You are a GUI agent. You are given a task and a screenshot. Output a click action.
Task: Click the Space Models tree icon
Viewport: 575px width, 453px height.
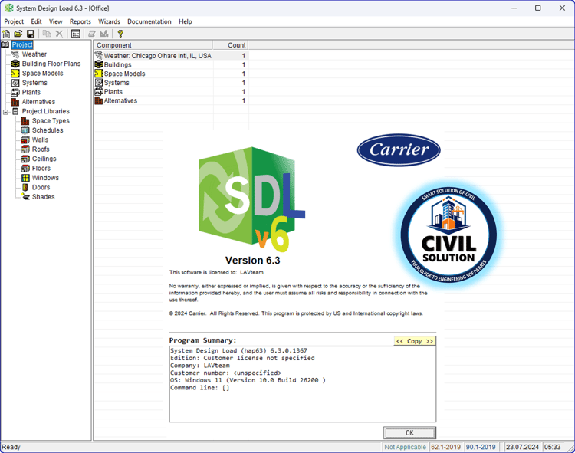15,74
